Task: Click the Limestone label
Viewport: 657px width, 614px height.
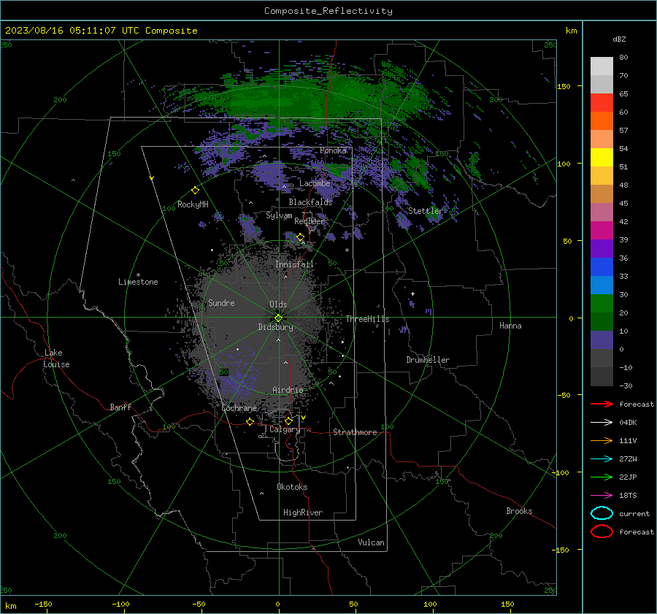Action: pyautogui.click(x=138, y=282)
